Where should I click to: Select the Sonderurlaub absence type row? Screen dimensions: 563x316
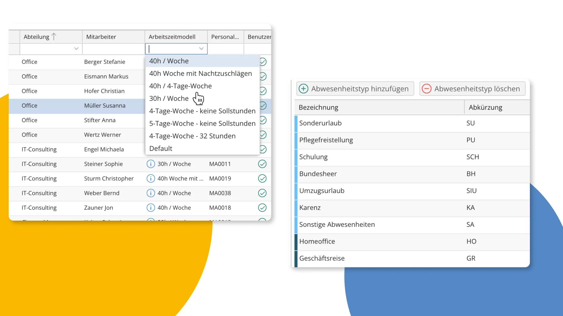[412, 123]
